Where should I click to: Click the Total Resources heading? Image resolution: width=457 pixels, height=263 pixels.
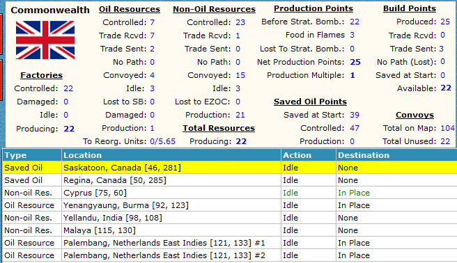coord(219,128)
